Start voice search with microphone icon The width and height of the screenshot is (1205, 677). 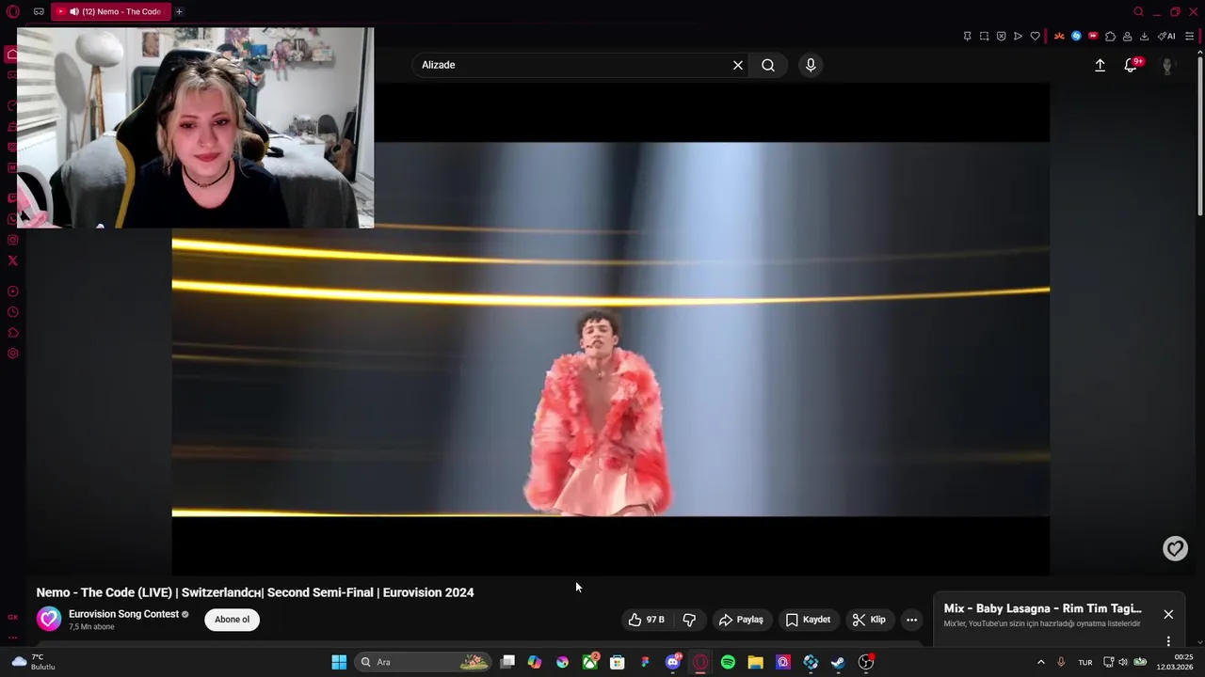811,65
